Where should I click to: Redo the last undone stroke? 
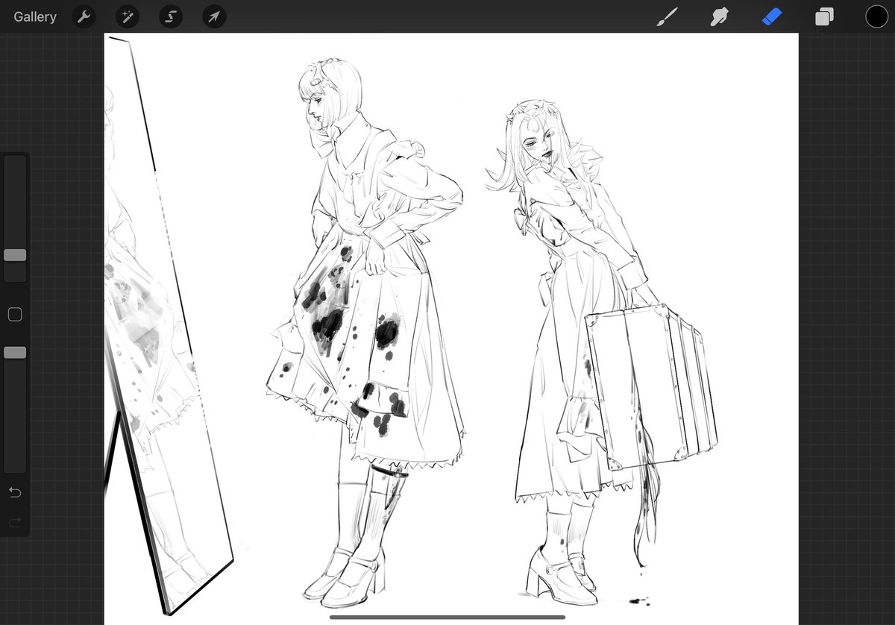[x=15, y=523]
